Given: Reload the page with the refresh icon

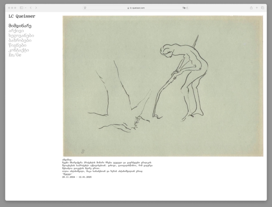Looking at the screenshot, I should click(x=187, y=8).
